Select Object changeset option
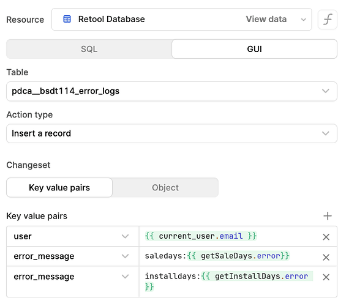The height and width of the screenshot is (306, 338). [x=165, y=187]
